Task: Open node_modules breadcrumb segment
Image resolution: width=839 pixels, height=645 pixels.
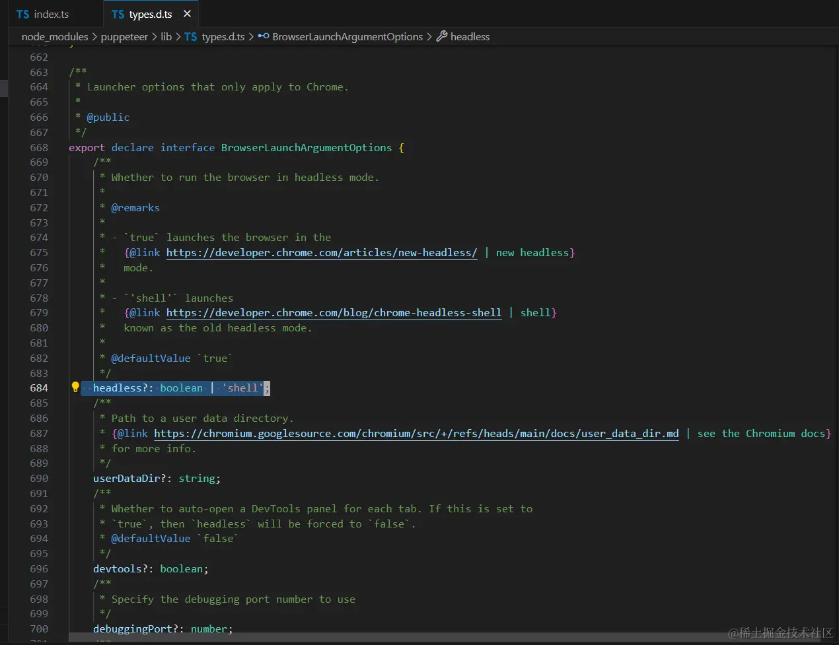Action: (55, 37)
